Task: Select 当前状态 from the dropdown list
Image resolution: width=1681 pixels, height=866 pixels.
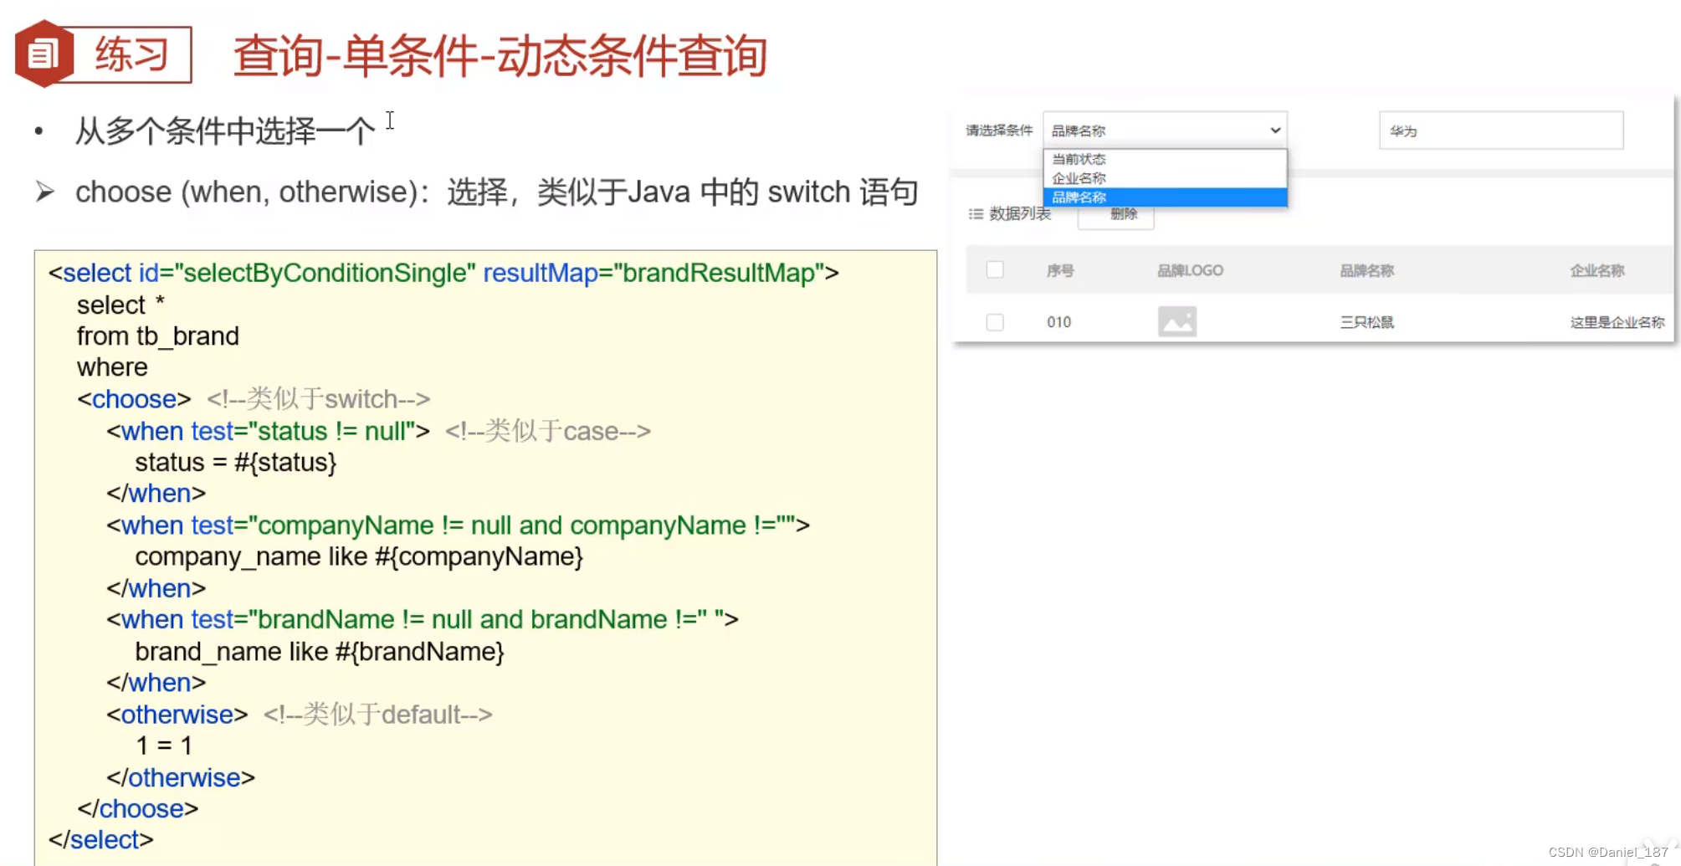Action: (x=1165, y=159)
